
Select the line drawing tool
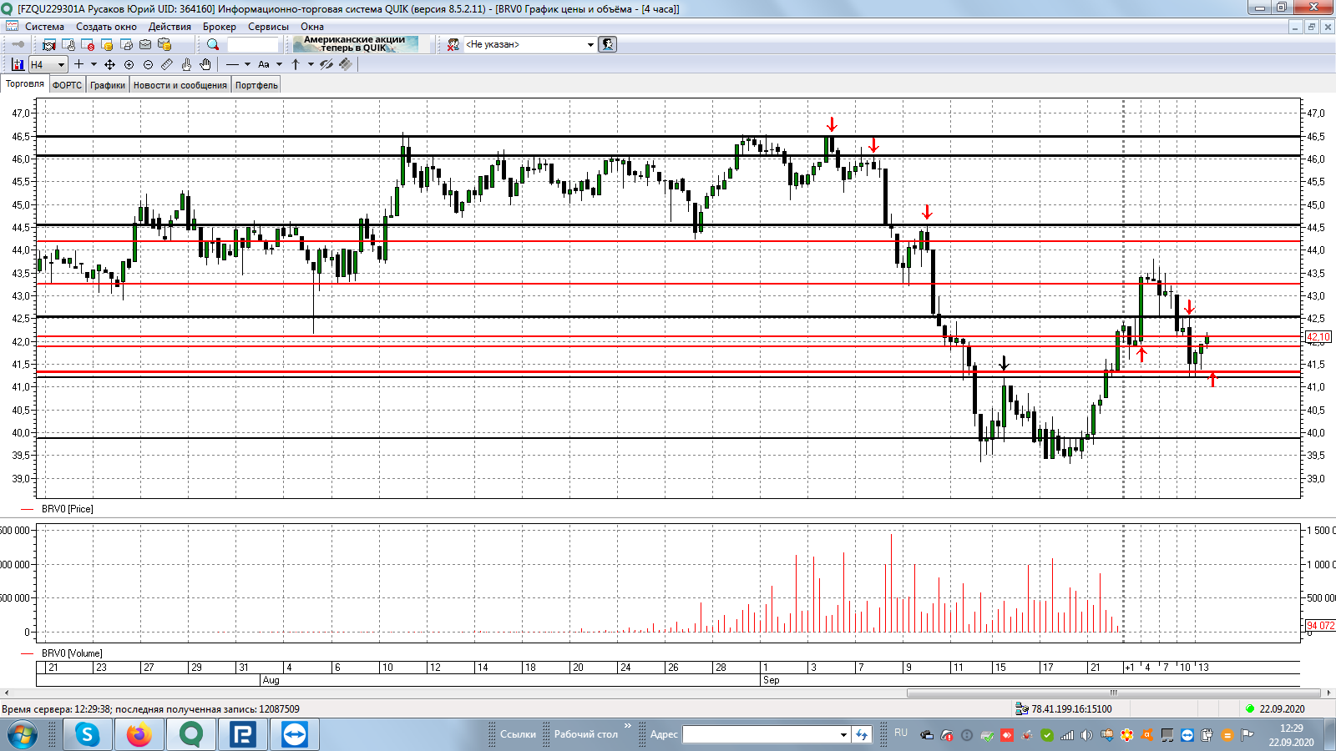tap(232, 64)
